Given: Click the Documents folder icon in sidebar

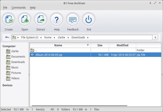Looking at the screenshot, I should pyautogui.click(x=8, y=57).
